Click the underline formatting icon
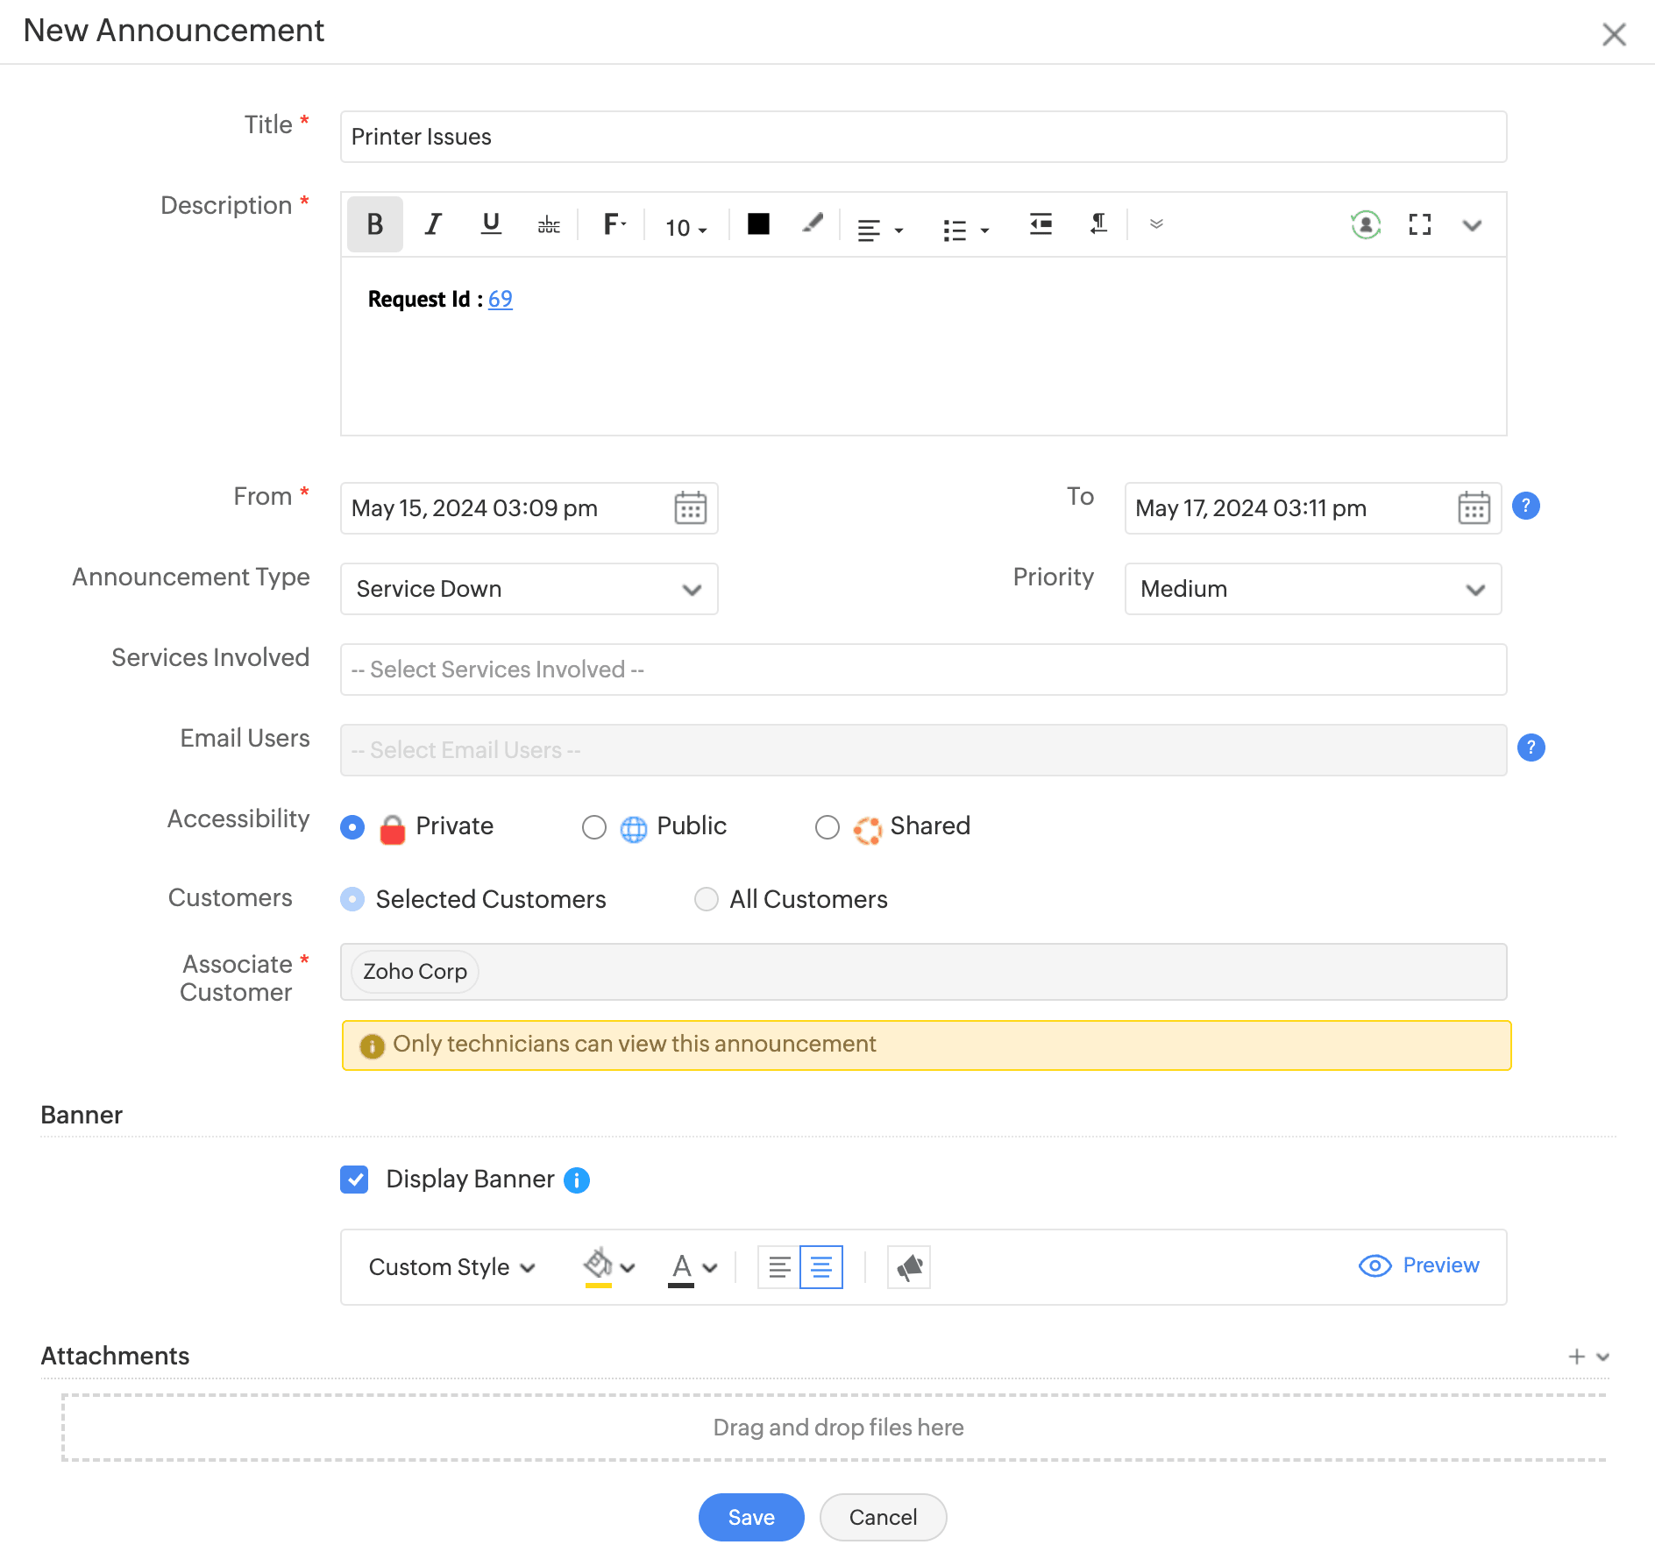This screenshot has height=1566, width=1655. [491, 225]
